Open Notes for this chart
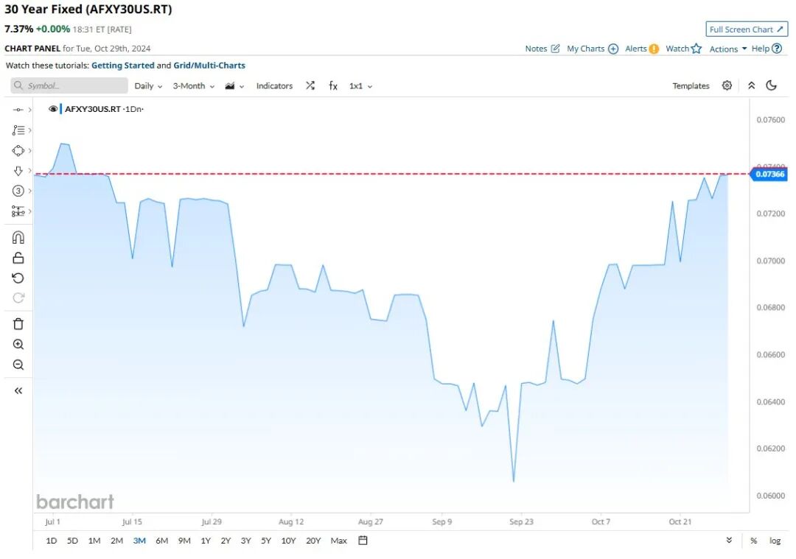Screen dimensions: 796x559 (x=542, y=49)
